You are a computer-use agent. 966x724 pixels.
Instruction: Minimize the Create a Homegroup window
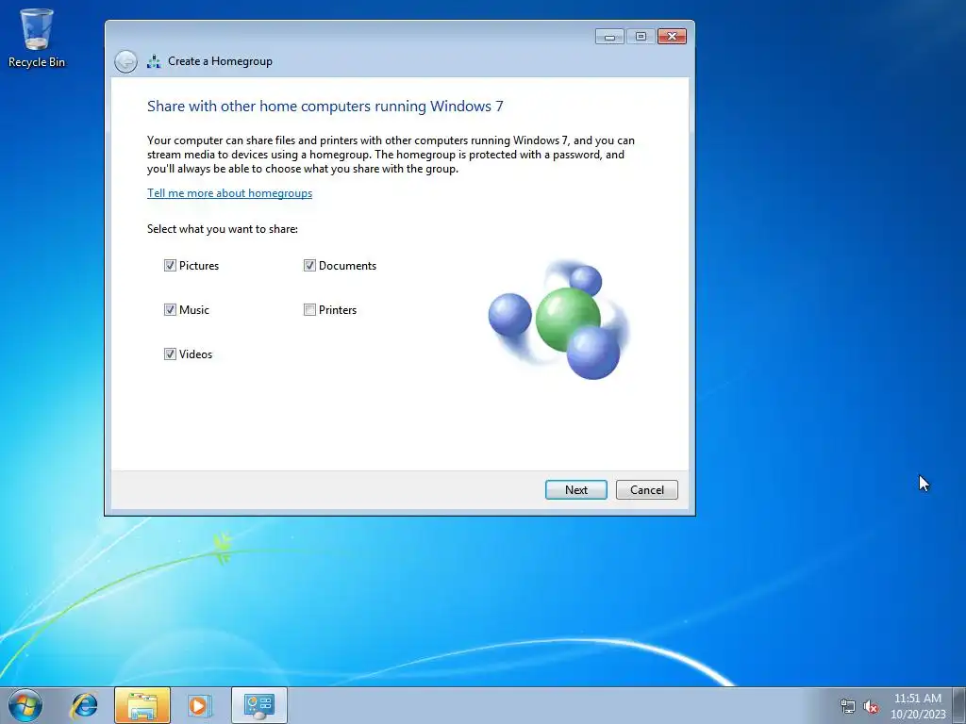(610, 37)
